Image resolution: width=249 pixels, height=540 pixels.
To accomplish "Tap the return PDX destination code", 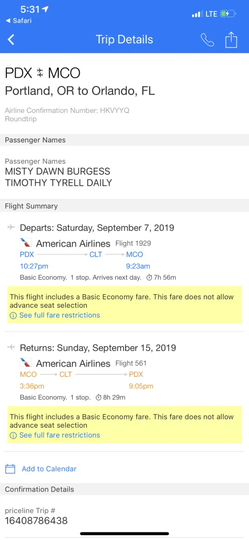I will [136, 374].
